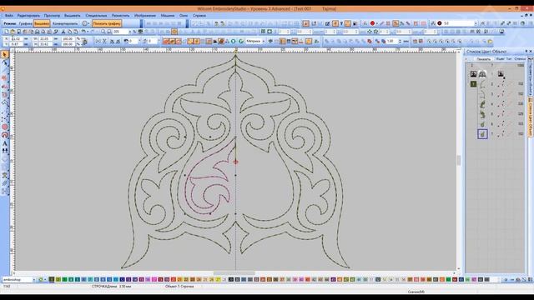Open the Машина menu
This screenshot has width=534, height=300.
point(167,16)
